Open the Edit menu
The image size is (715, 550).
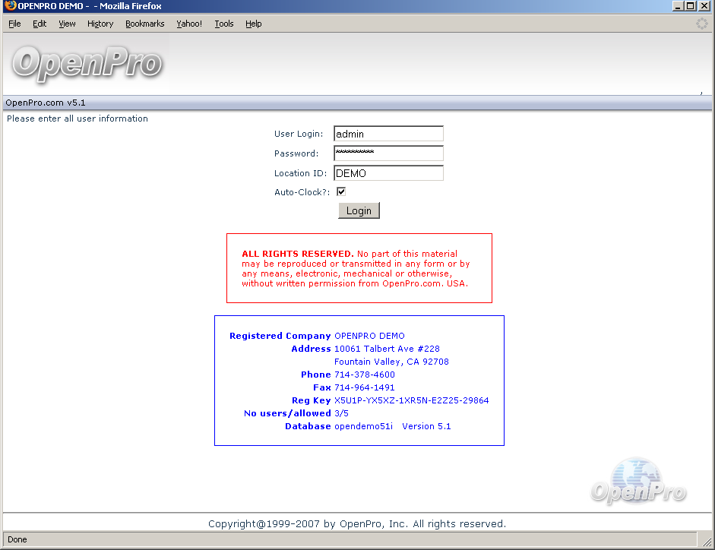pyautogui.click(x=40, y=24)
